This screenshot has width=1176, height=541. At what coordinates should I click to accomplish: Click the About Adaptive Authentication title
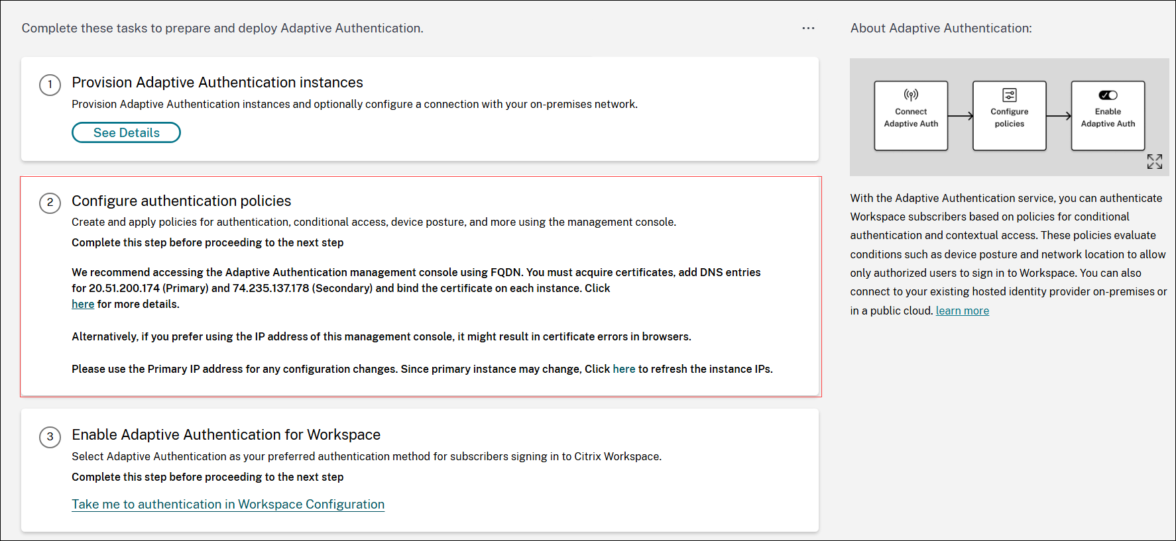(x=941, y=28)
